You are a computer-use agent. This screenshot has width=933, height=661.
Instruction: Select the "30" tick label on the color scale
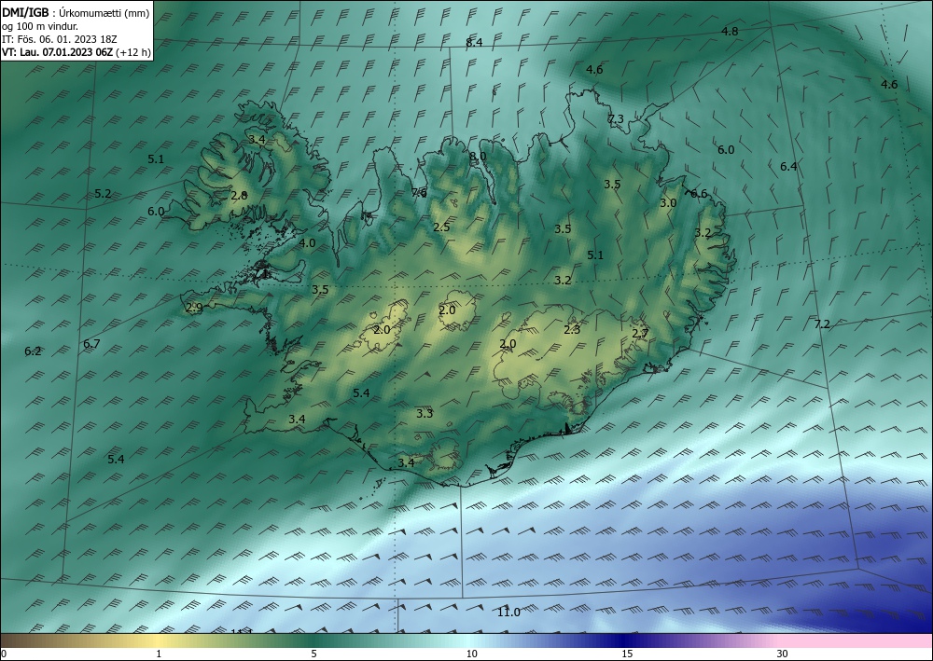click(783, 654)
